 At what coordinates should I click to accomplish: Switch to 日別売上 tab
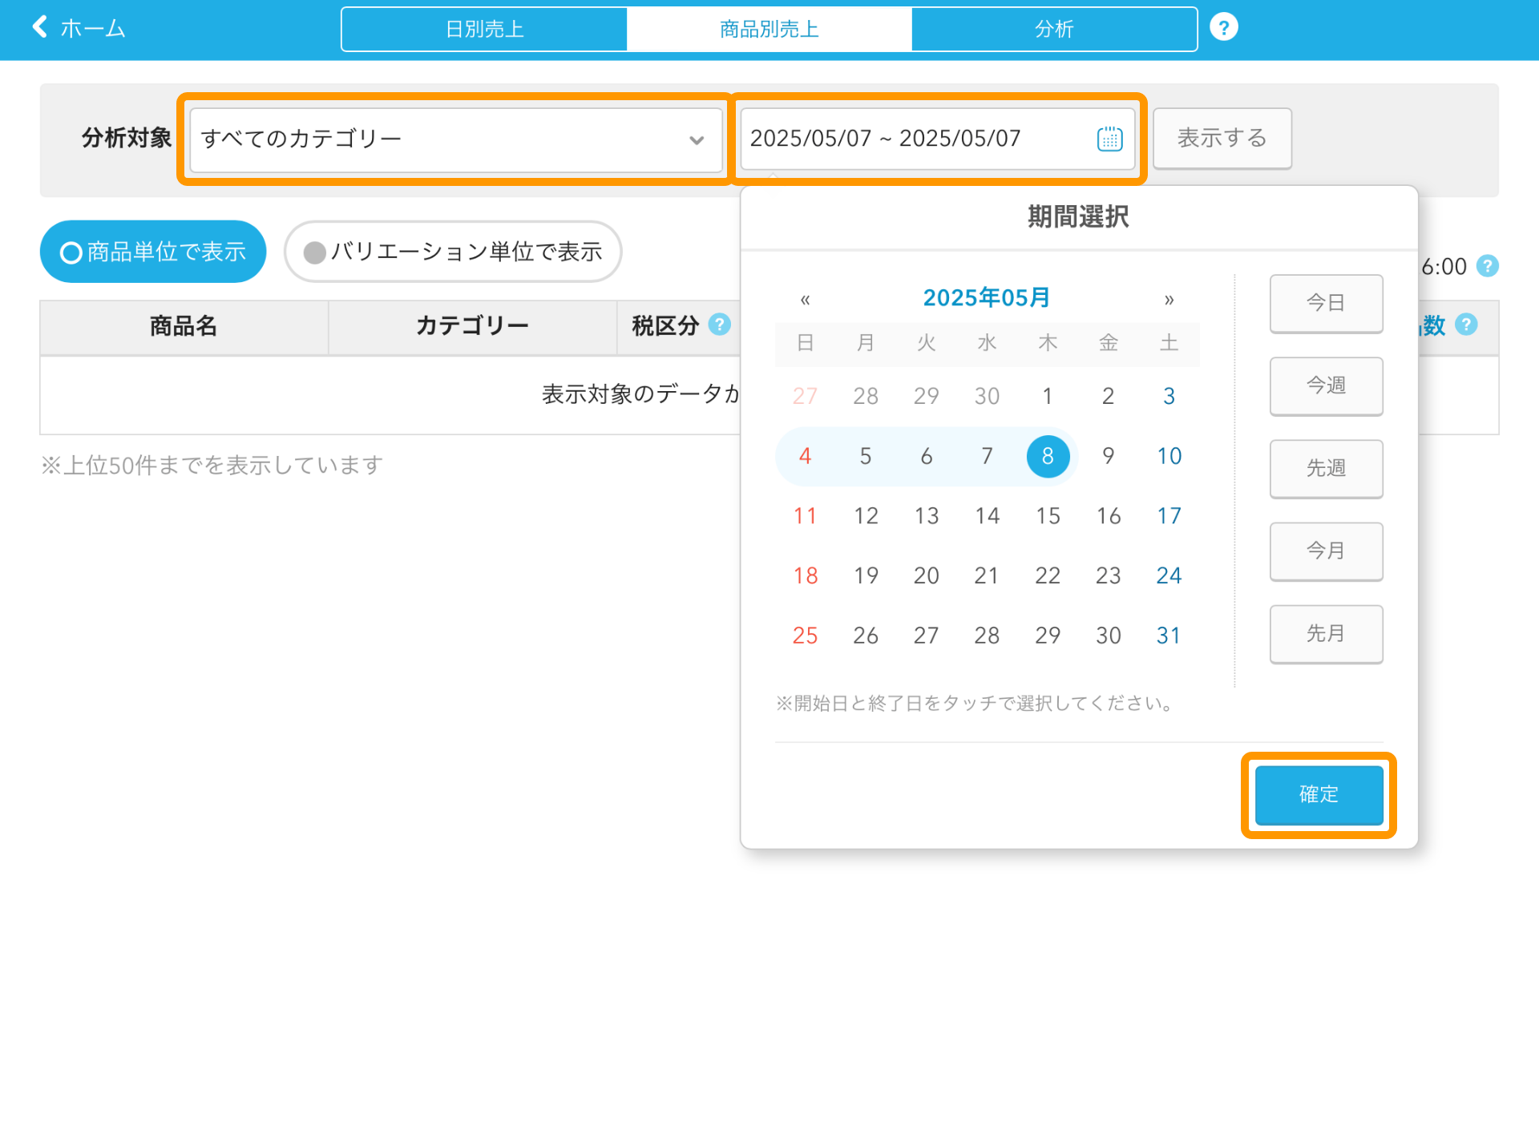click(484, 30)
